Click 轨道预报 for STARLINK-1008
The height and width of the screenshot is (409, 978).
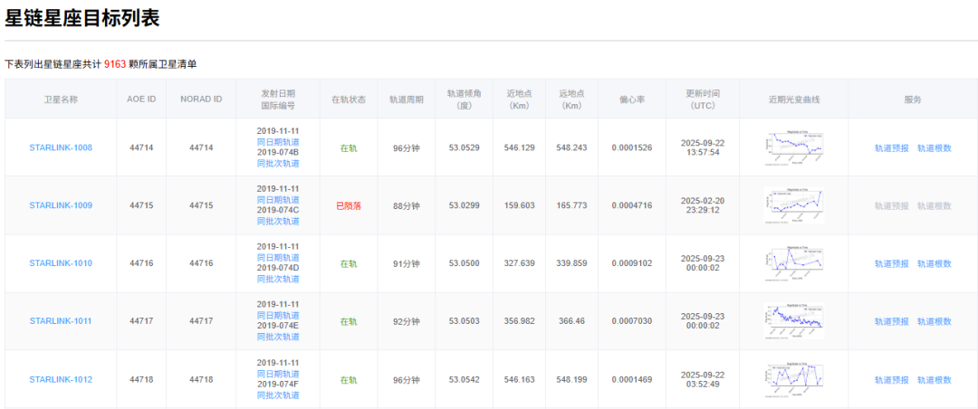891,147
